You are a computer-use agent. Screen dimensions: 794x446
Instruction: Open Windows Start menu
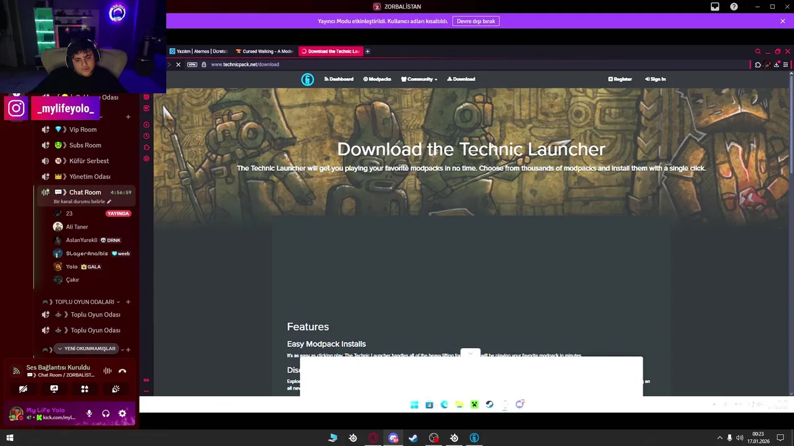point(10,438)
